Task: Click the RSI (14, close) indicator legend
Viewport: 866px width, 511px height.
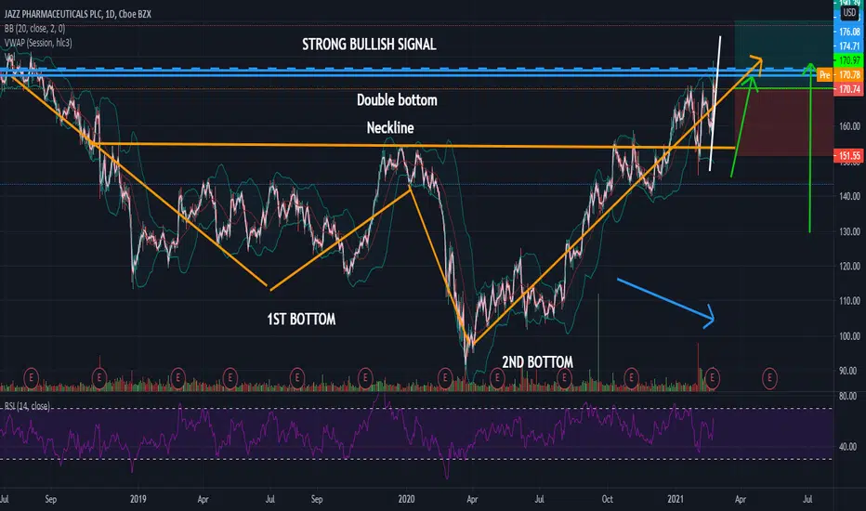Action: (x=27, y=406)
